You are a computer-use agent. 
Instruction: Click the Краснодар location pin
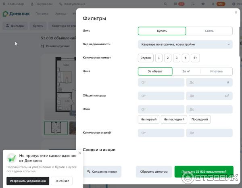coord(4,4)
